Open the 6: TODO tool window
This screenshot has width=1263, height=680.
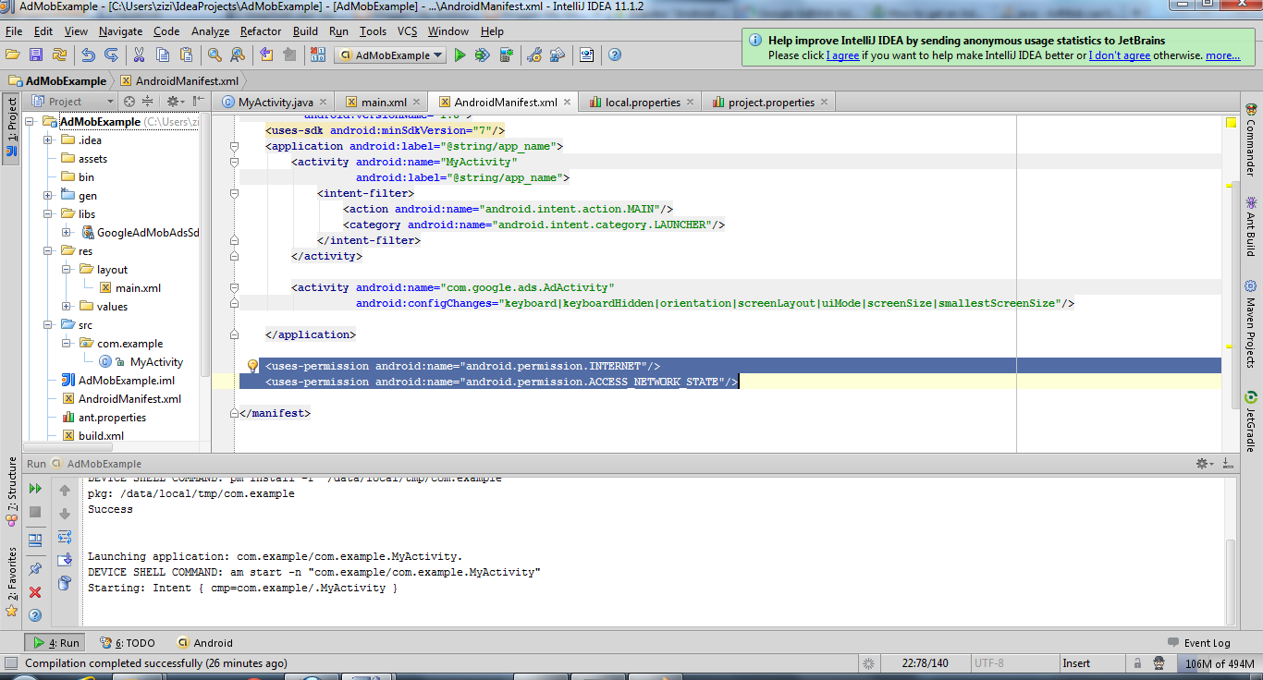(x=128, y=643)
